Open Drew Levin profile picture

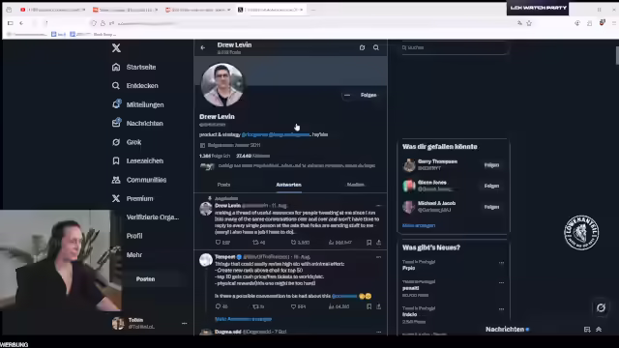coord(222,85)
